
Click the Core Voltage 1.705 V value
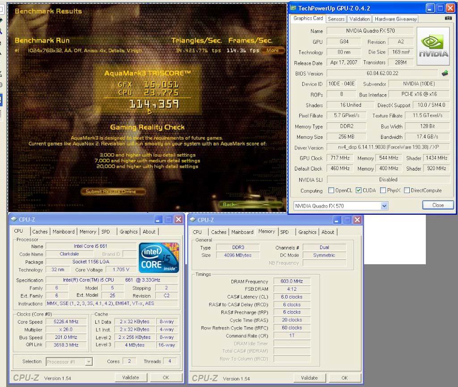[121, 270]
